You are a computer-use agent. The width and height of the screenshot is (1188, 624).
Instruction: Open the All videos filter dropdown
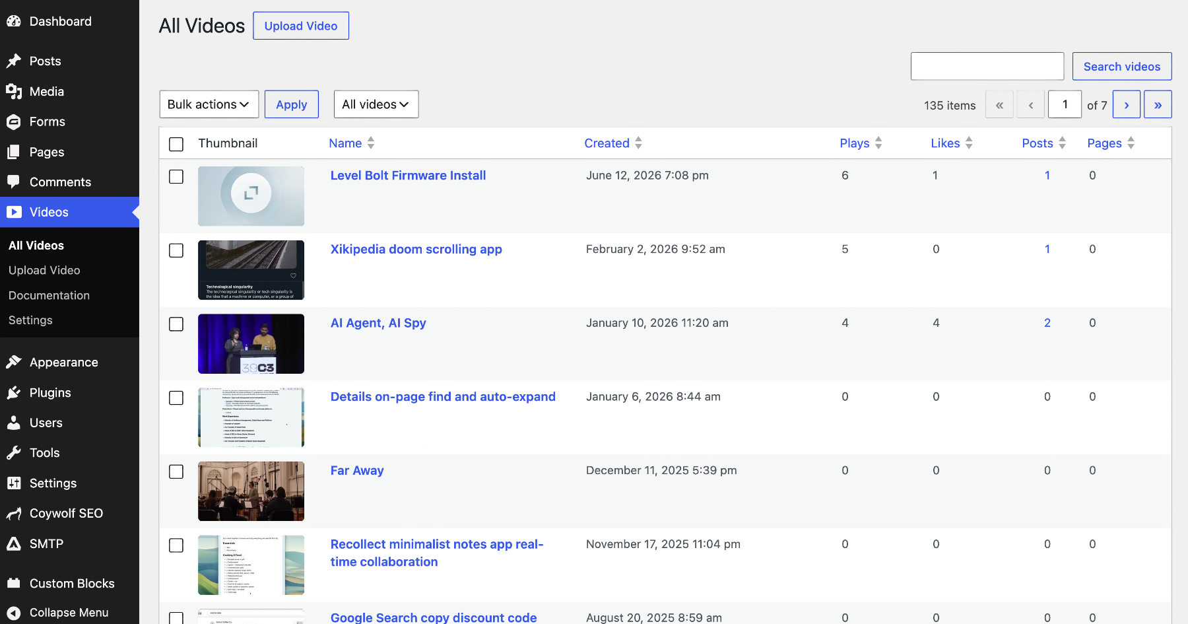tap(376, 104)
